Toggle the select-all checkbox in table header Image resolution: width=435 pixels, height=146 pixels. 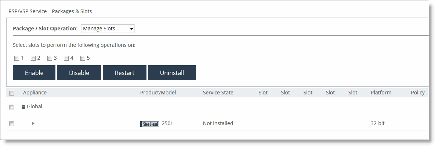click(12, 93)
